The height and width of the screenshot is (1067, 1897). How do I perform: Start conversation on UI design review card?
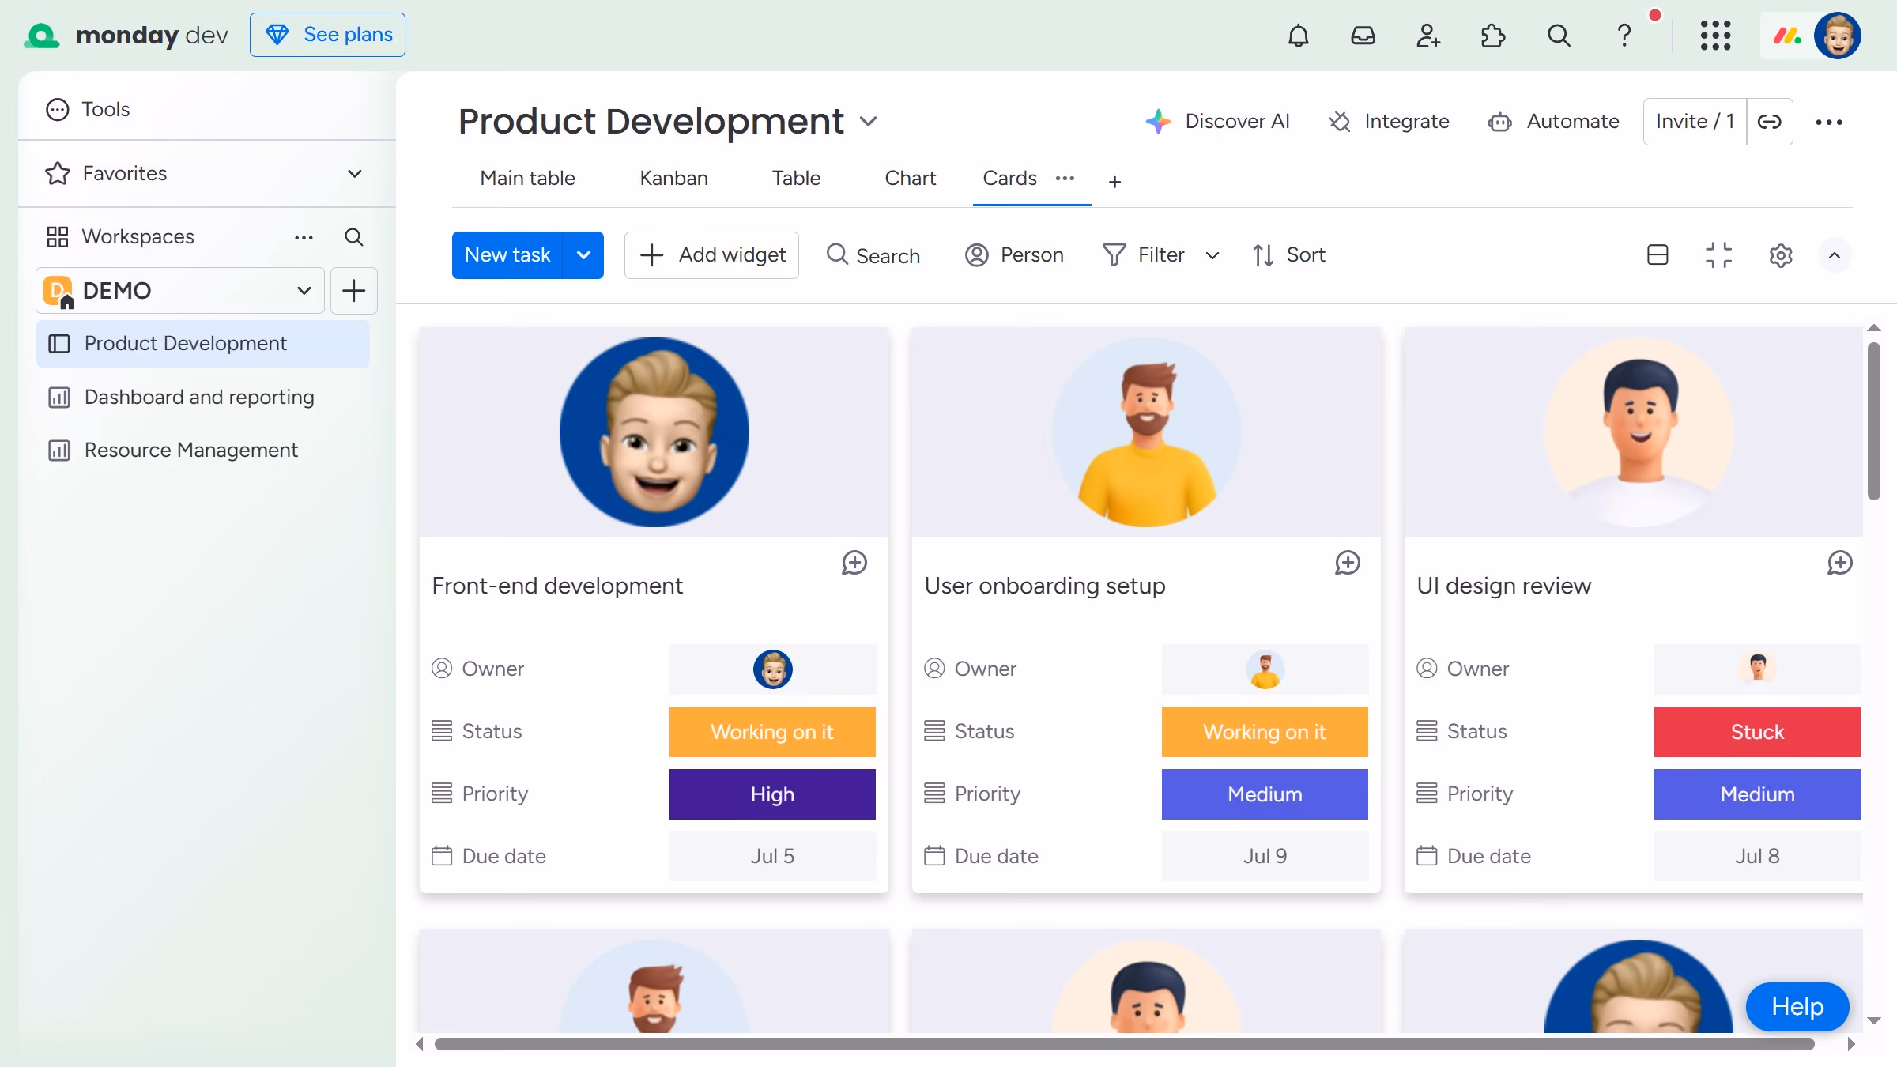tap(1839, 563)
